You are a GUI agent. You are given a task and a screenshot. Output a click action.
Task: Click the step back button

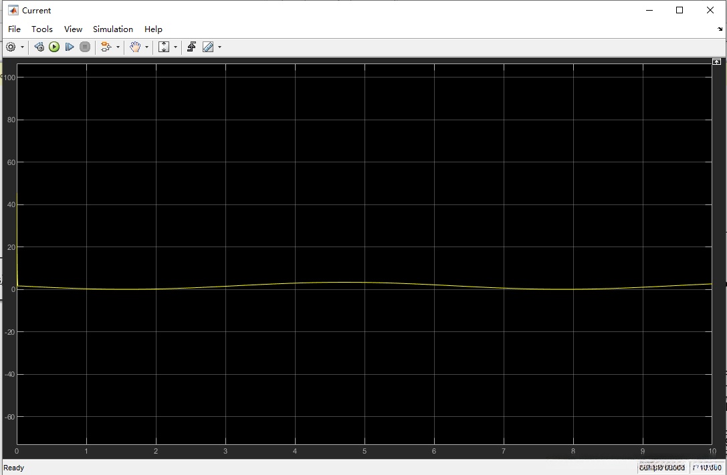[39, 47]
